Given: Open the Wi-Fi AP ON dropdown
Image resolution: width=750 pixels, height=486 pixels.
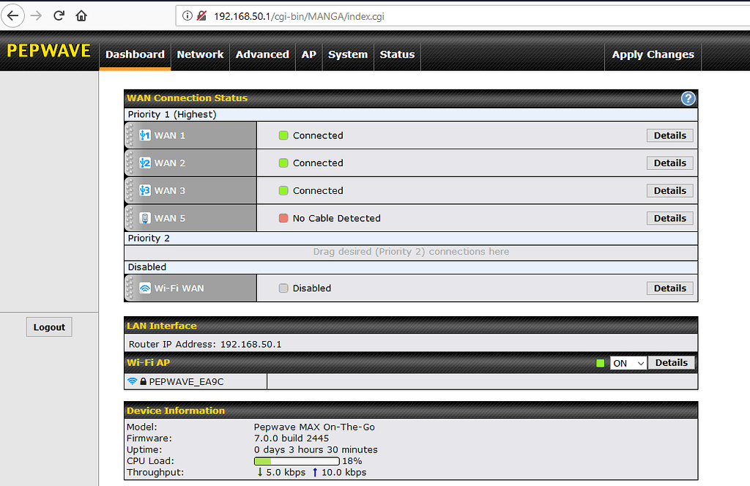Looking at the screenshot, I should click(628, 362).
